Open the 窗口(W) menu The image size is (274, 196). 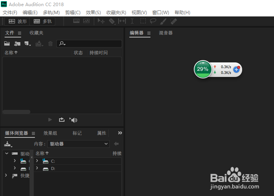click(160, 13)
